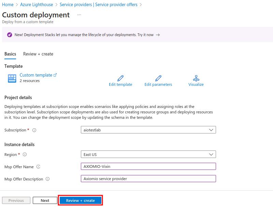The image size is (273, 207).
Task: Expand the Region dropdown showing East US
Action: [148, 155]
